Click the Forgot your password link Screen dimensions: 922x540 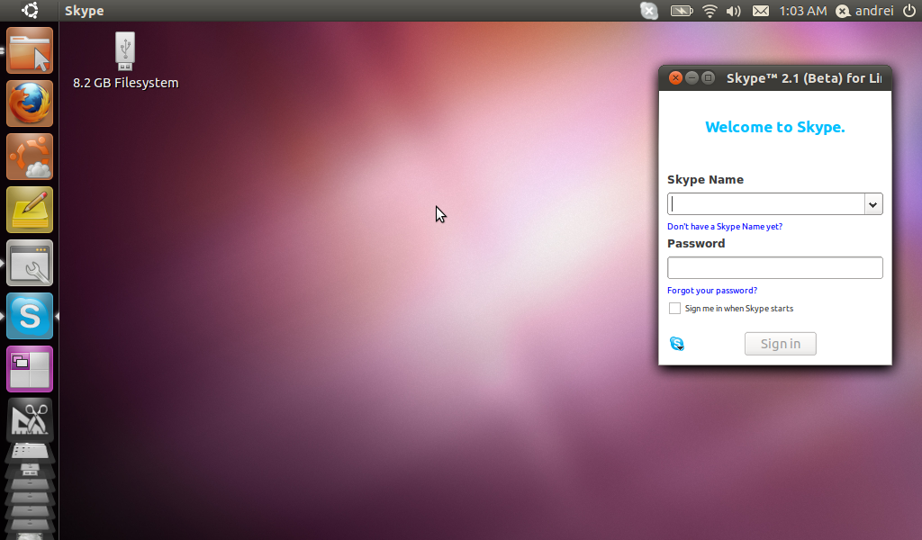click(x=712, y=291)
